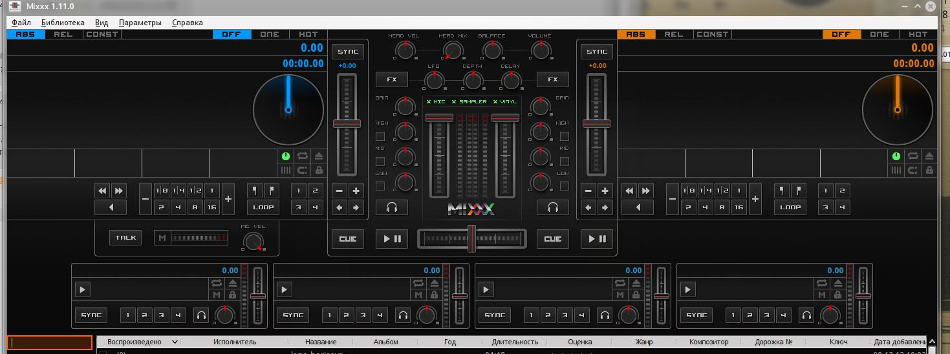Set loop-in marker on left deck
Screen dimensions: 950x354
(255, 191)
